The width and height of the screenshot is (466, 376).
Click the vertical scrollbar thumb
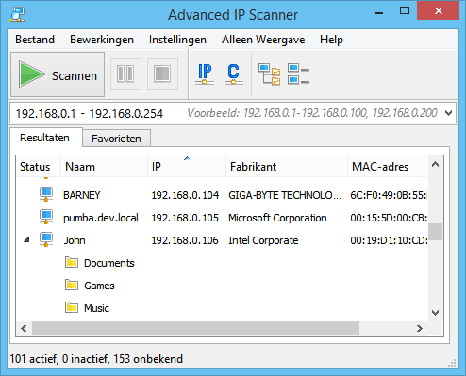click(x=436, y=232)
